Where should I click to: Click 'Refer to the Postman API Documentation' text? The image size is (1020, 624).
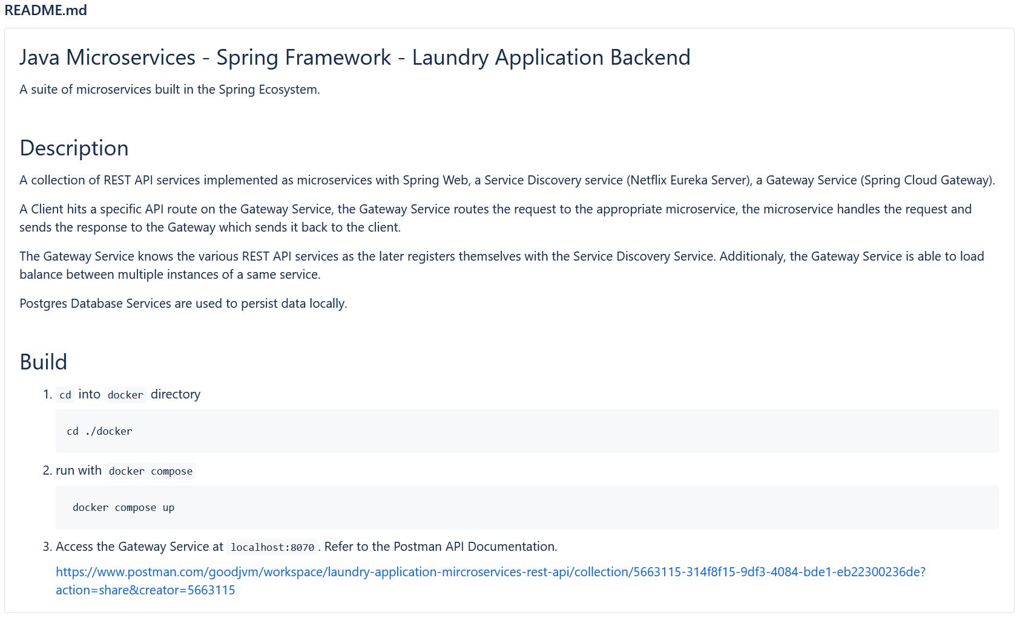coord(440,547)
